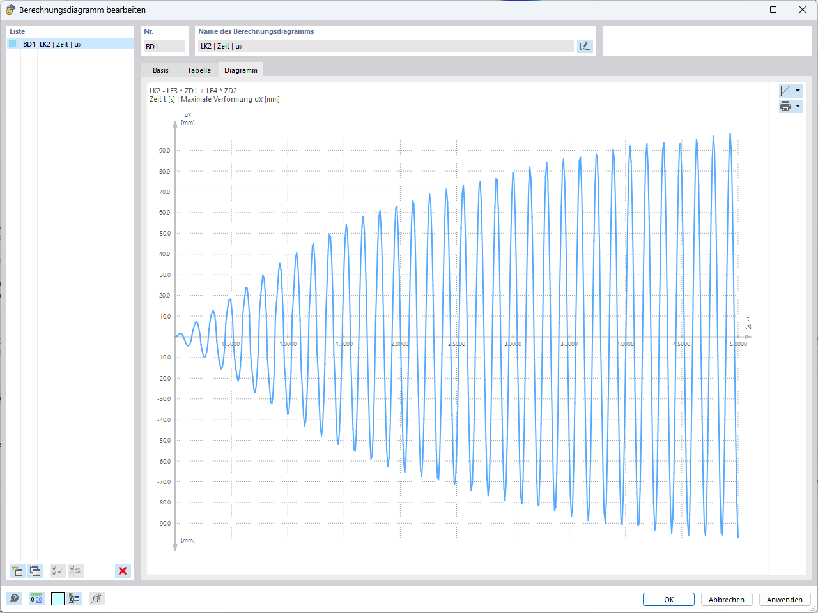Click the 'Nr.' label
Screen dimensions: 818x613
tap(149, 31)
